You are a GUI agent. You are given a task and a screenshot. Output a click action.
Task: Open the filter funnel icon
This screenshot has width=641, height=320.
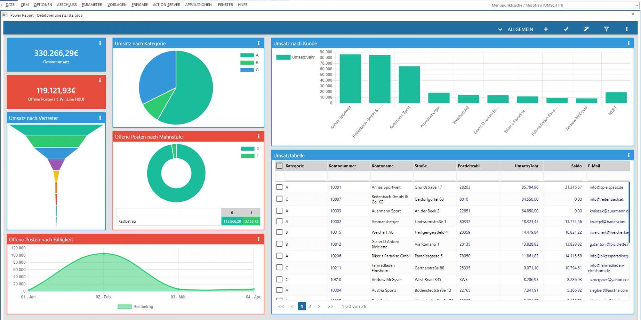[x=606, y=29]
